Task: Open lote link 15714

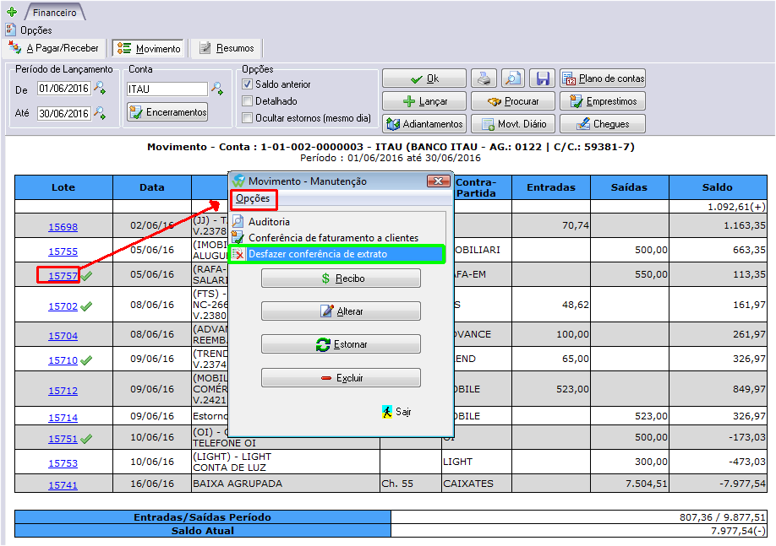Action: click(63, 418)
